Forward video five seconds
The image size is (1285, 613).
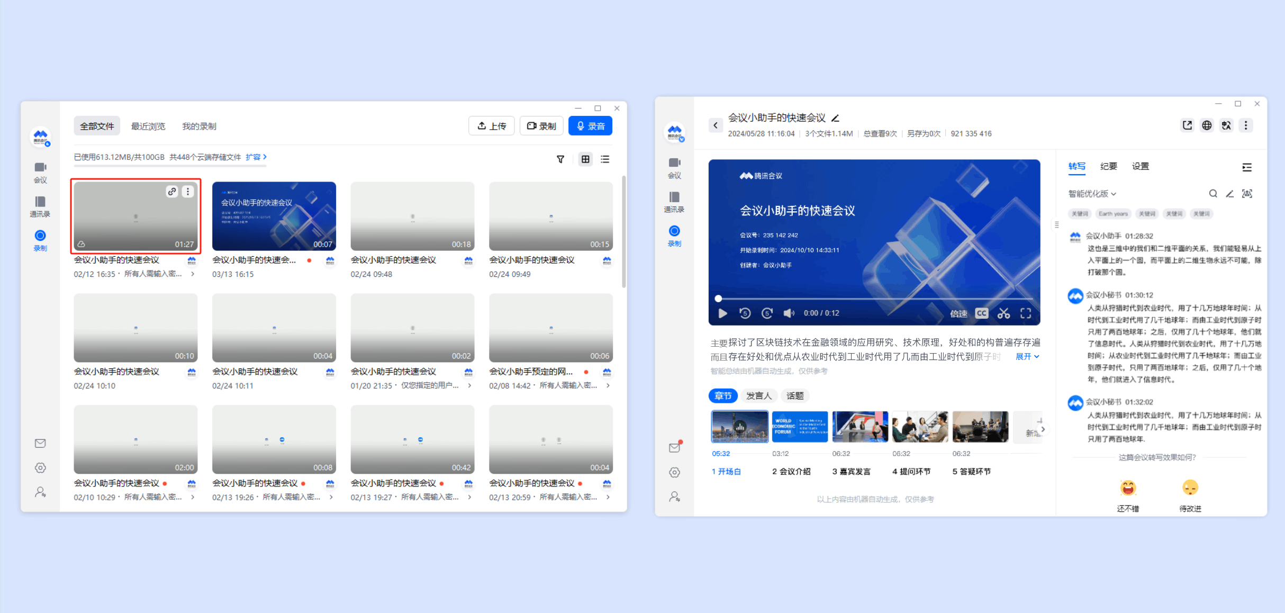click(767, 313)
